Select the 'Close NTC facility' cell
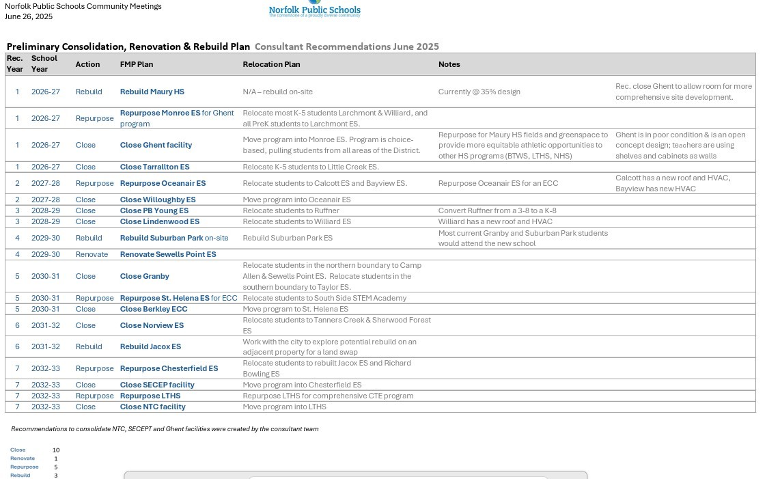Image resolution: width=767 pixels, height=479 pixels. click(152, 407)
